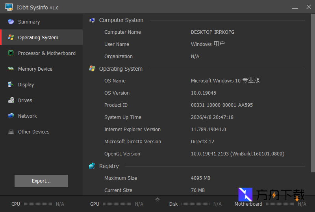315x212 pixels.
Task: Click the IObit SysInfo app logo icon
Action: click(x=9, y=7)
